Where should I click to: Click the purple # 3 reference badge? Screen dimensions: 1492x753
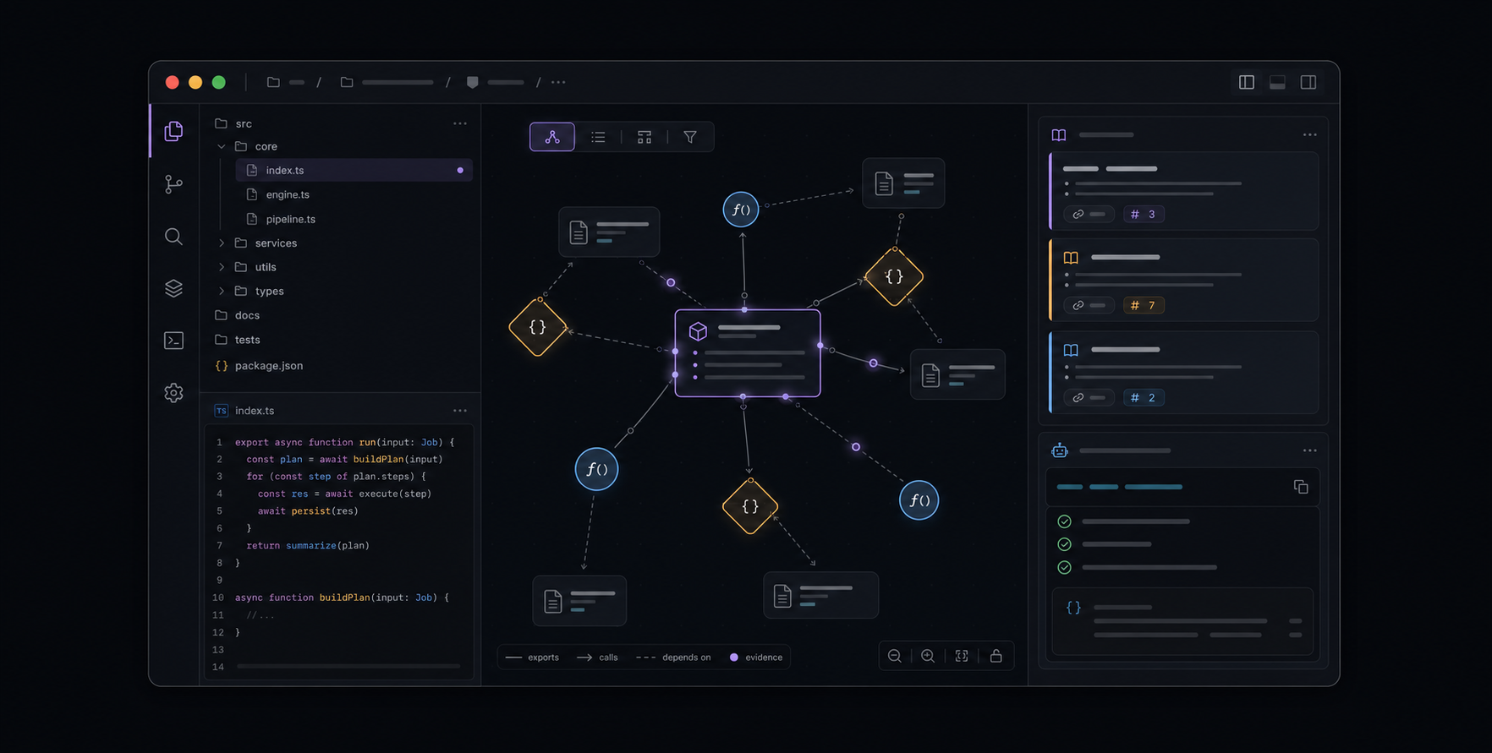click(x=1144, y=215)
